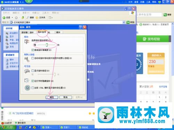Switch to 硬件 tab in mouse dialog
Viewport: 174px width, 130px height.
pos(58,32)
